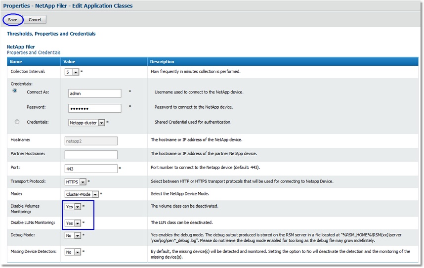
Task: Open the Disable LUNs Monitoring dropdown
Action: [x=73, y=223]
